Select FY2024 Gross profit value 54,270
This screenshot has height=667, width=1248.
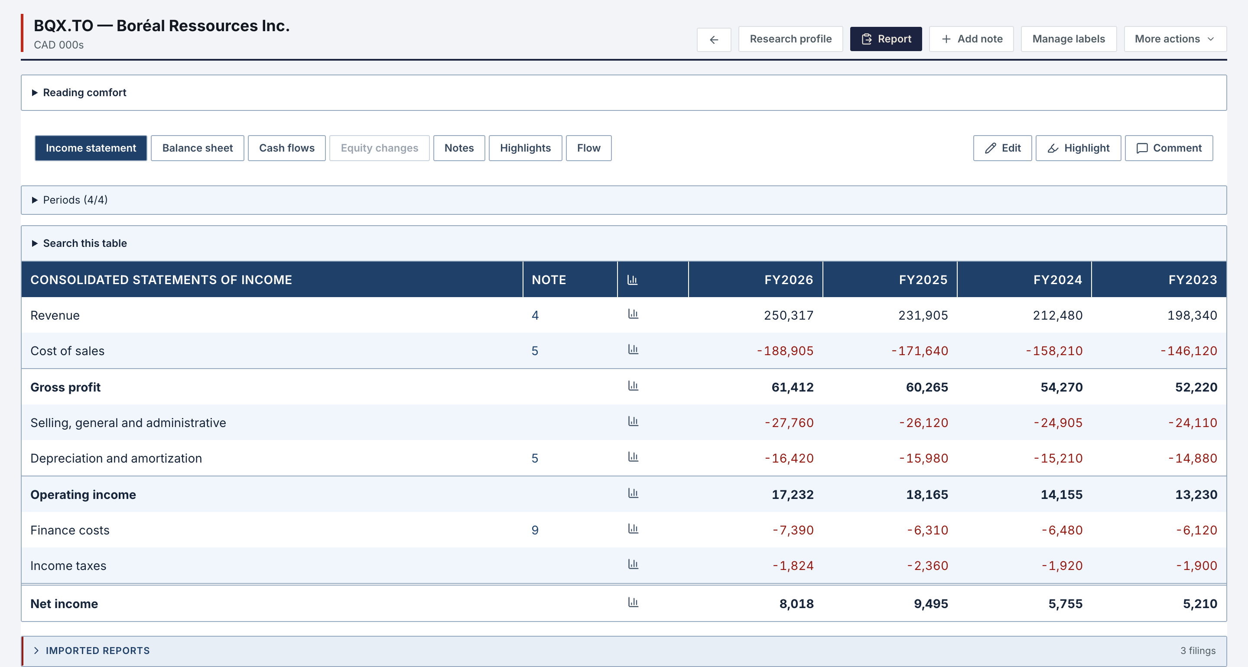pos(1061,387)
